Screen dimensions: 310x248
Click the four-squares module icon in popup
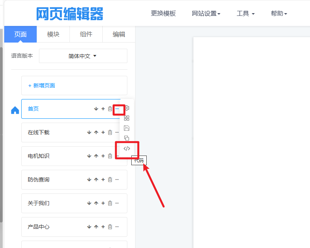pyautogui.click(x=127, y=118)
